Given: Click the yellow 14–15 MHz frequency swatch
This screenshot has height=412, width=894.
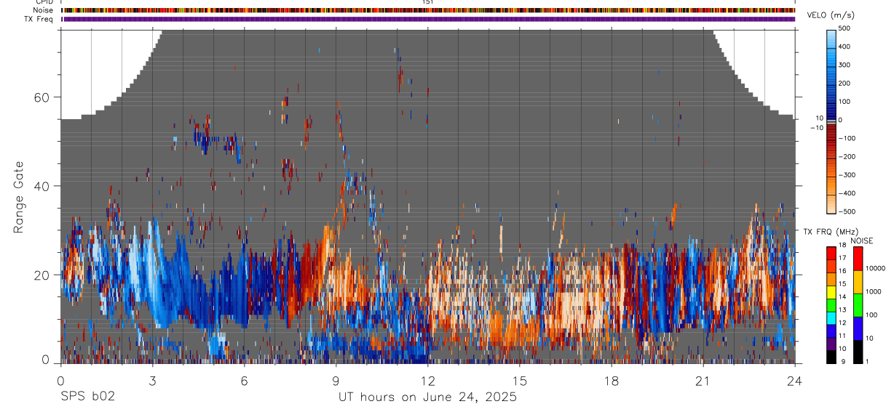Looking at the screenshot, I should pos(831,292).
